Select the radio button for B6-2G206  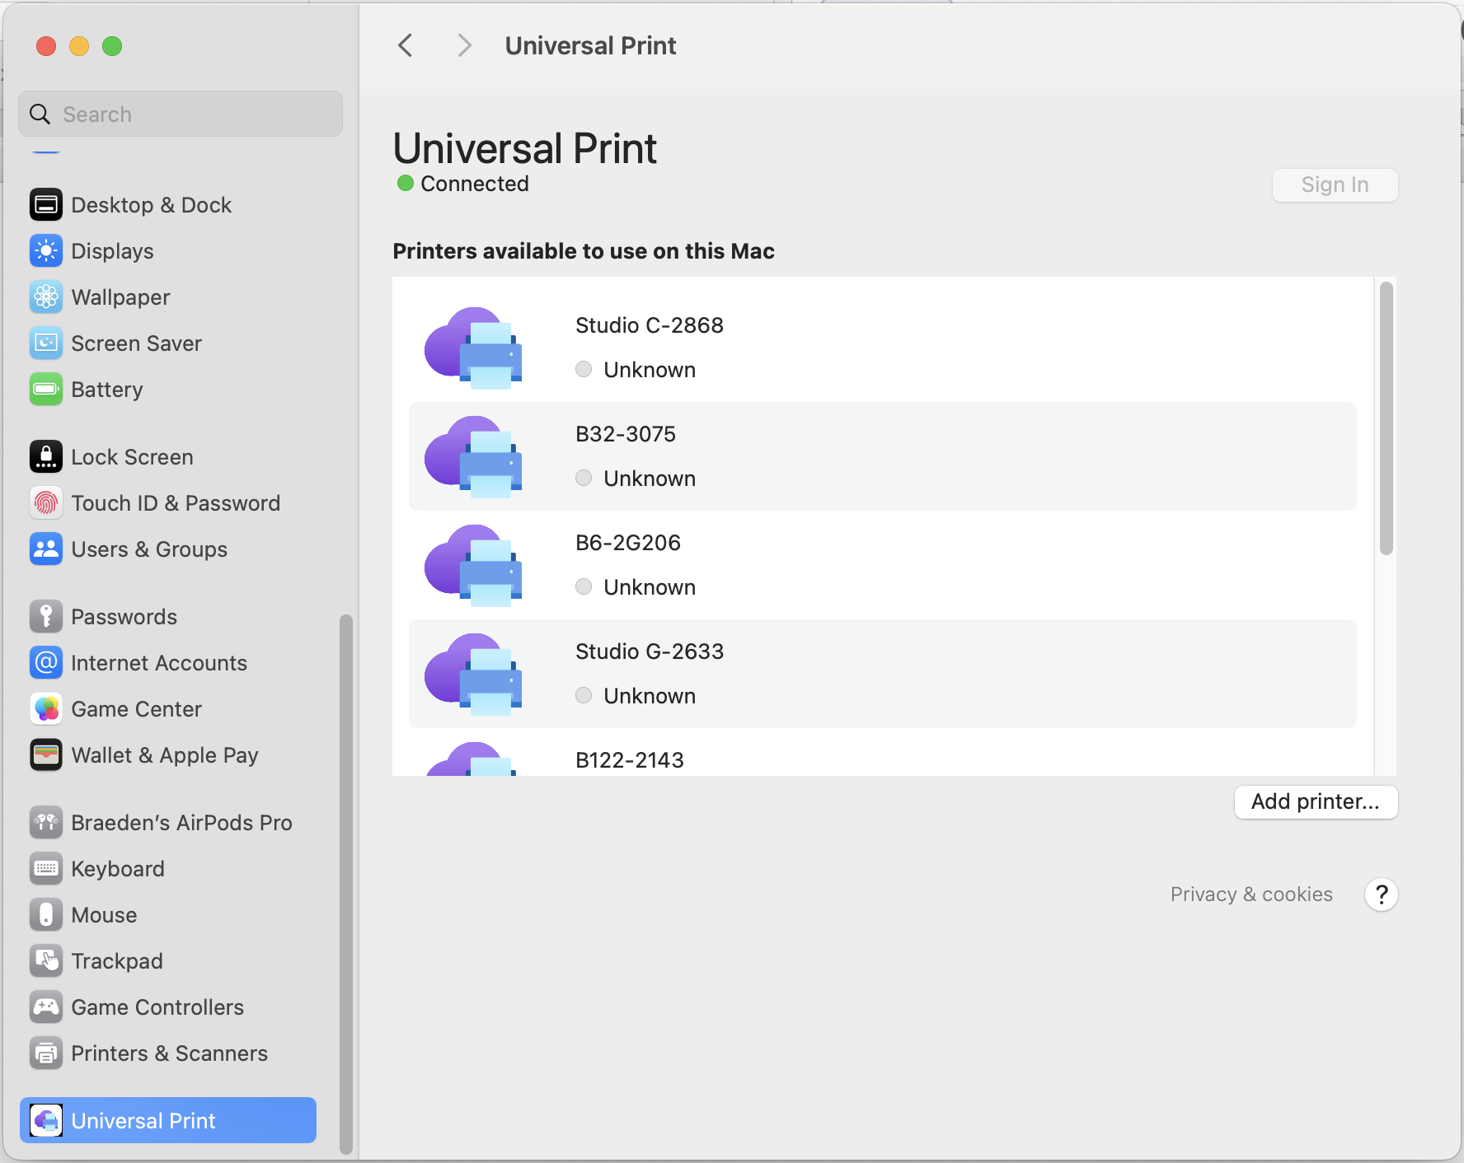[584, 586]
